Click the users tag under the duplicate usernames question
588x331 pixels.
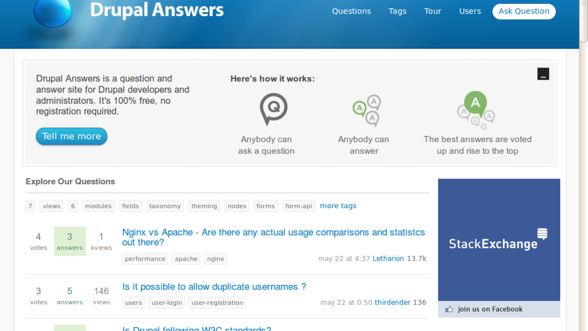pyautogui.click(x=133, y=303)
